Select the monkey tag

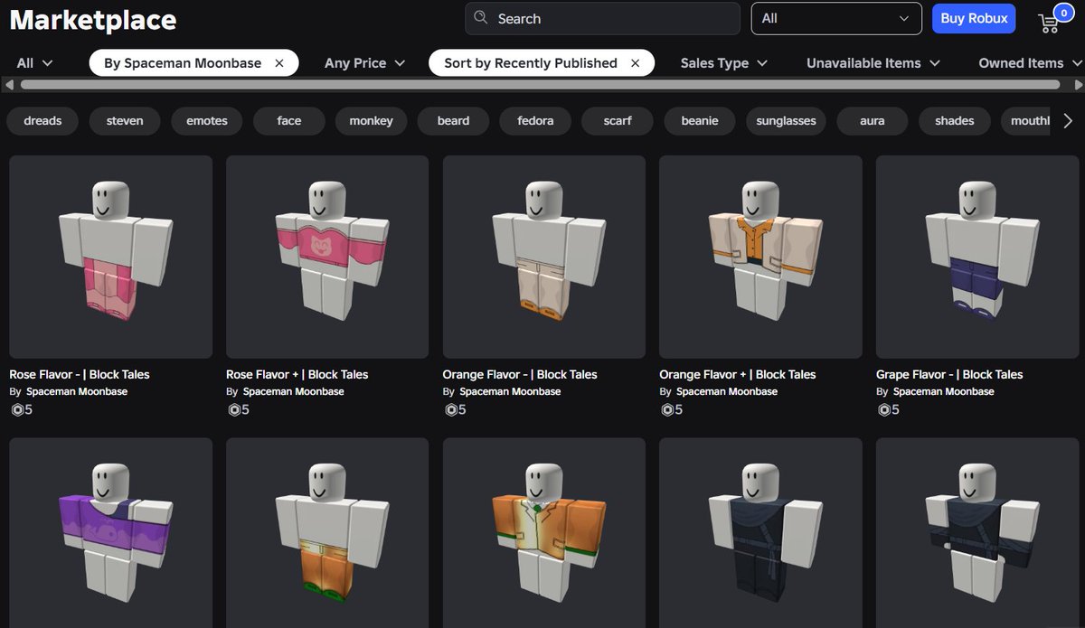click(372, 120)
